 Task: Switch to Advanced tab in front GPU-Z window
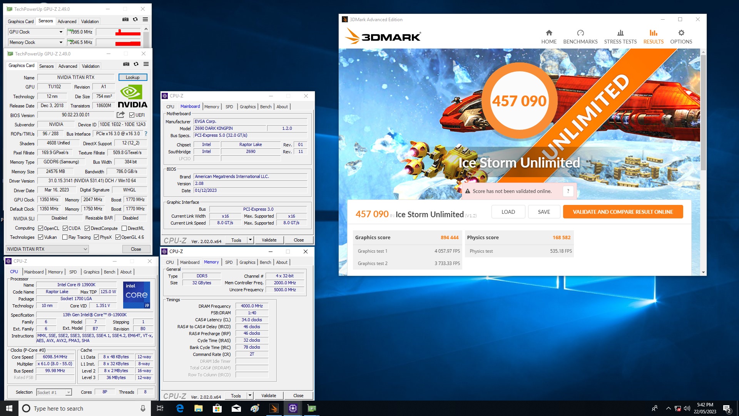[x=68, y=66]
